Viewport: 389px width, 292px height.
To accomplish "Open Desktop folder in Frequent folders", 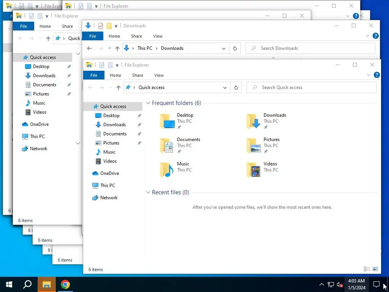I will click(177, 121).
